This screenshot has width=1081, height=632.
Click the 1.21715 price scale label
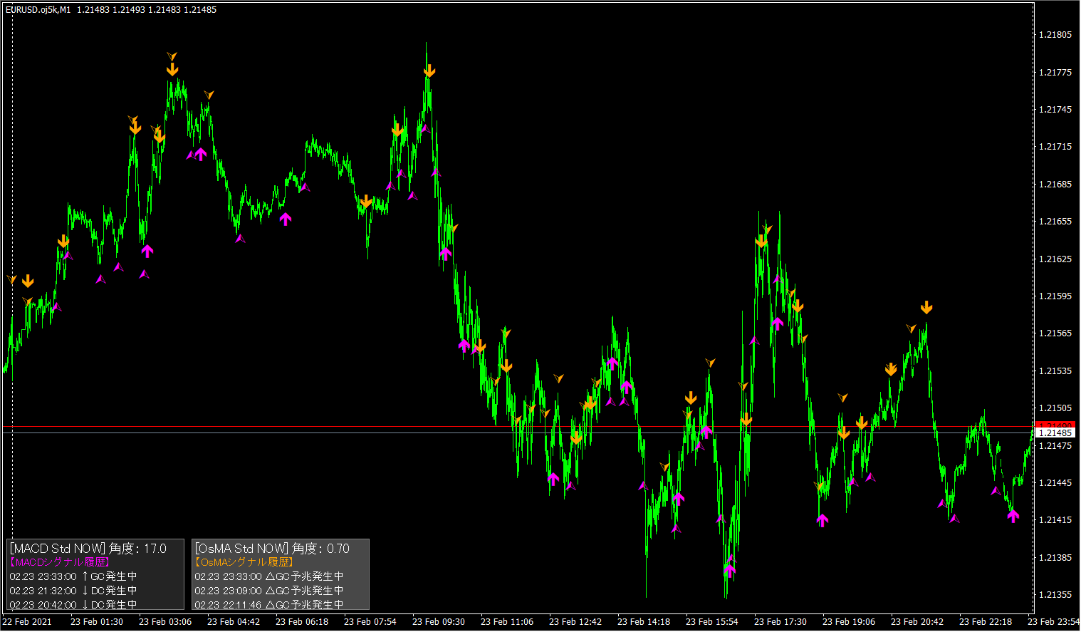point(1055,147)
